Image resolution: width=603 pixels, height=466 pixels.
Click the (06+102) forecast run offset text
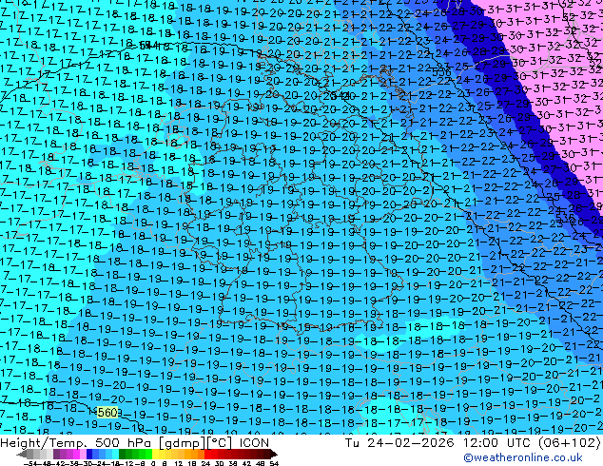570,443
